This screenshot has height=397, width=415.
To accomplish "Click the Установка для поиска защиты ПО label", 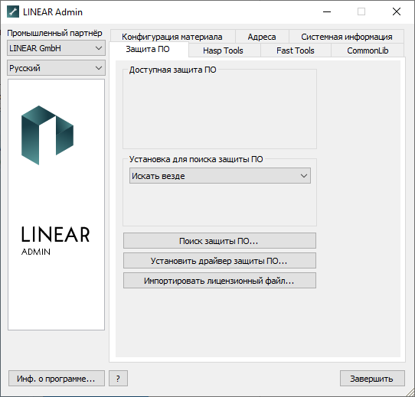I will pos(196,159).
